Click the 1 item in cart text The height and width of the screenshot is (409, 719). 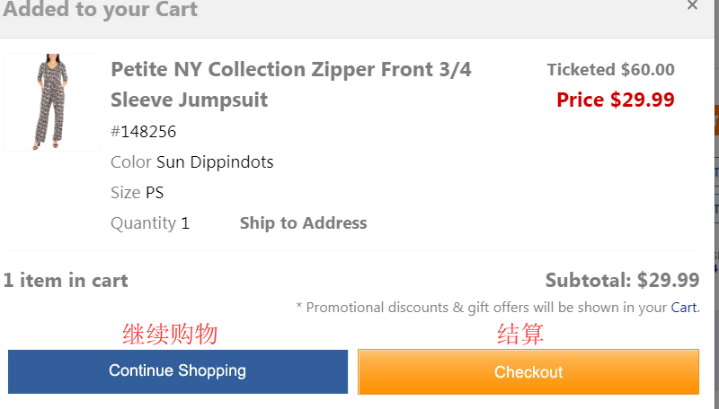66,281
